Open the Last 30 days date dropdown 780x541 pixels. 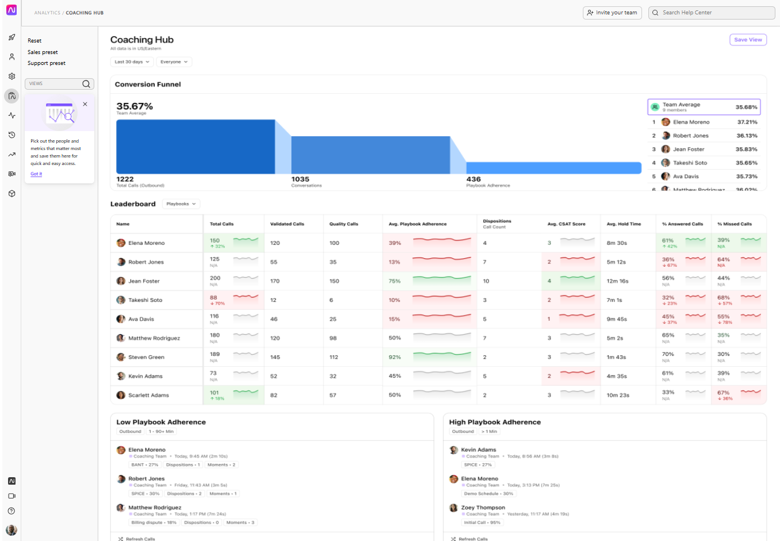click(x=132, y=62)
